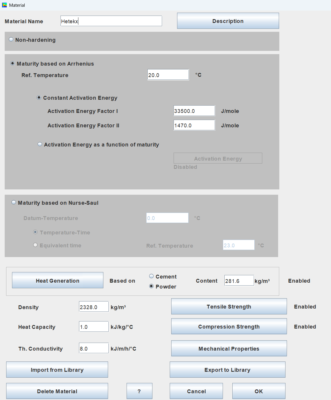Focus the Density input field
This screenshot has width=331, height=400.
(x=94, y=307)
